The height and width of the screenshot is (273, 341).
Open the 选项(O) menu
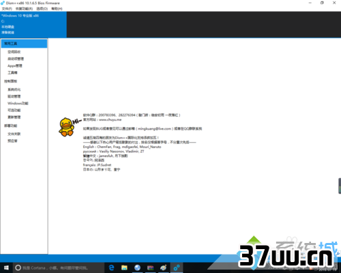[42, 9]
